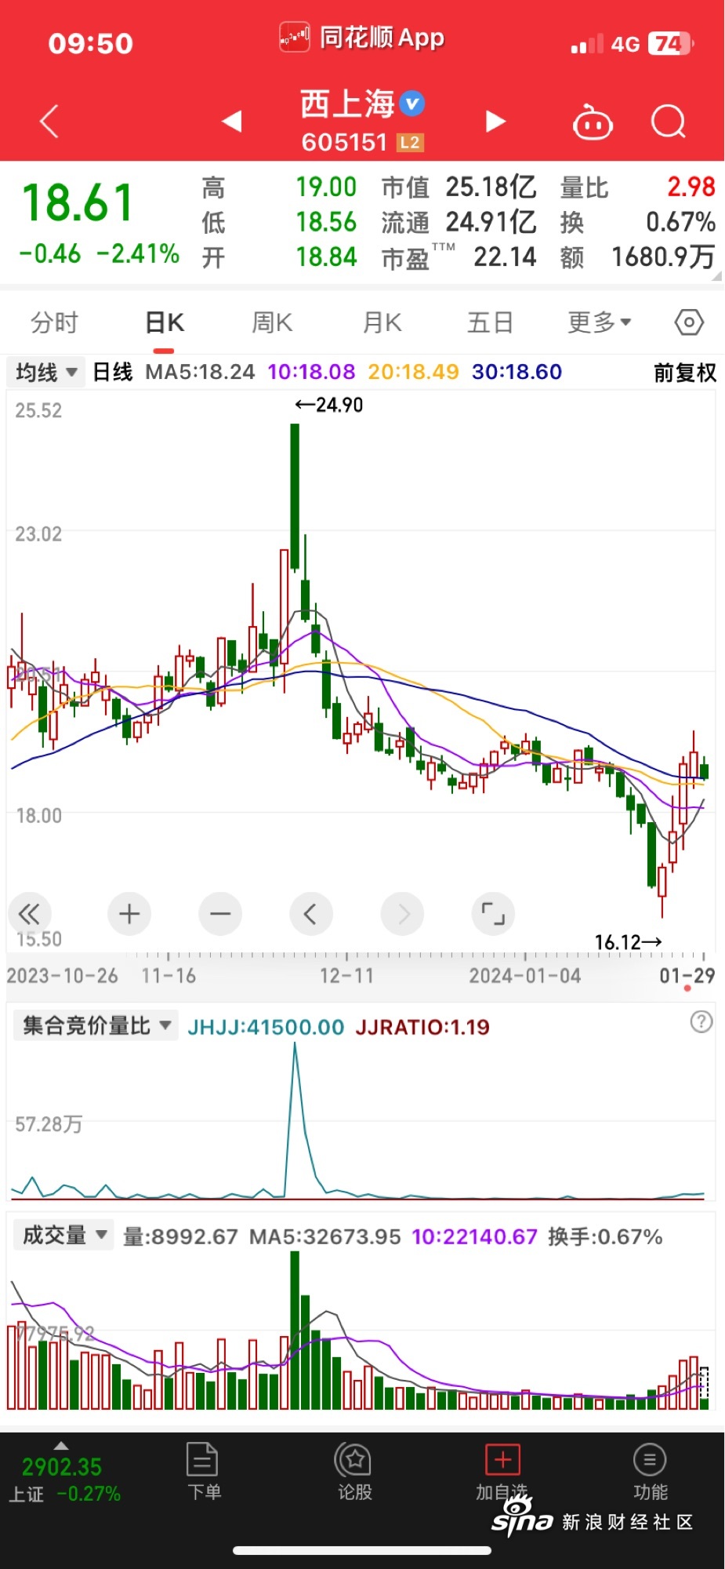The image size is (725, 1569).
Task: Open the search magnifier icon
Action: [x=669, y=122]
